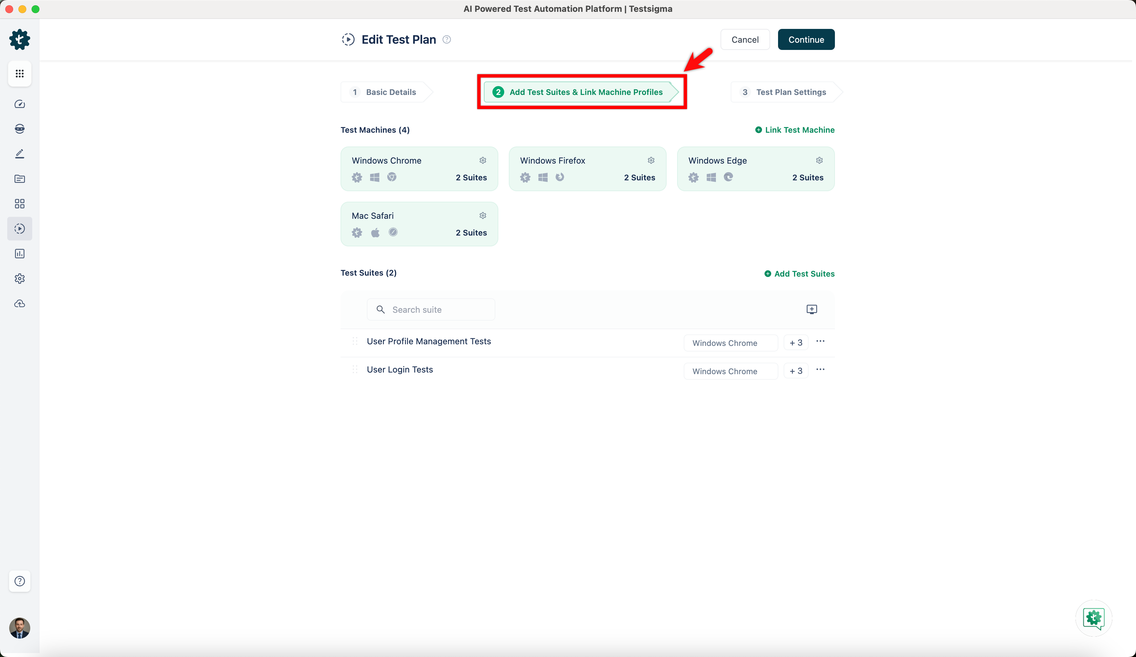Open the dashboard gauge icon in sidebar
The height and width of the screenshot is (657, 1136).
point(19,104)
